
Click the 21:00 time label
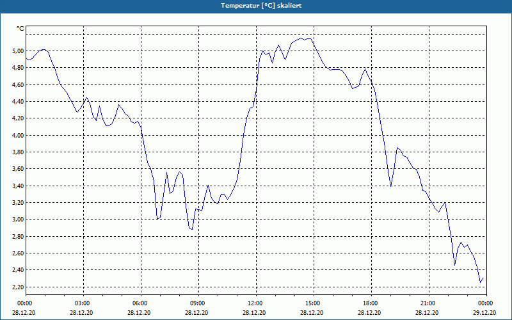pos(429,303)
